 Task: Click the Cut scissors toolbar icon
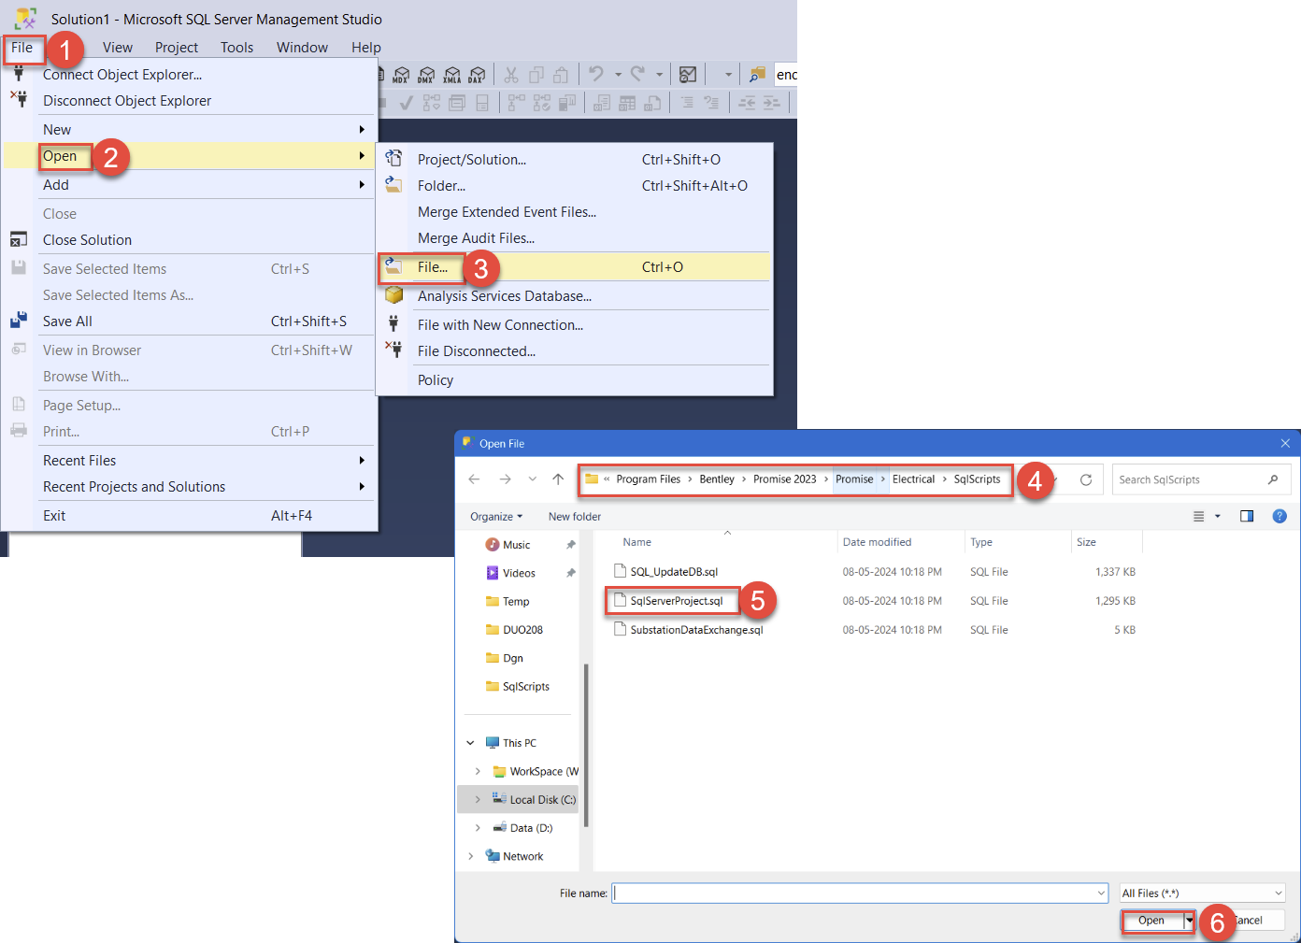pyautogui.click(x=511, y=75)
